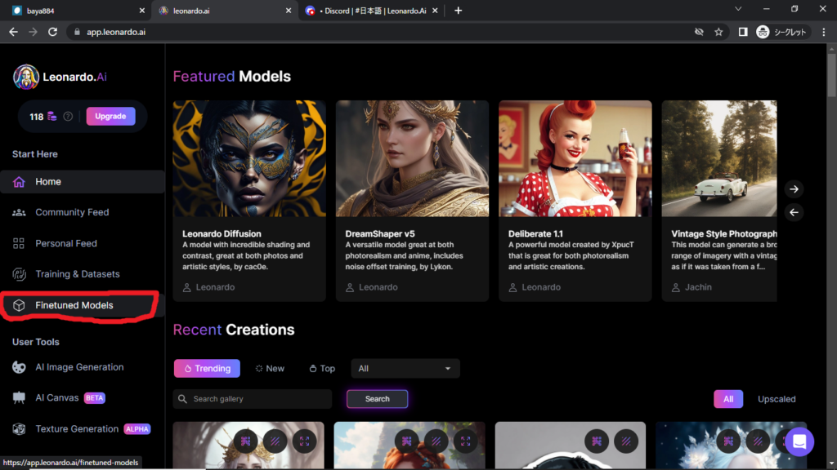Show Upscaled images filter
Image resolution: width=837 pixels, height=470 pixels.
pyautogui.click(x=776, y=399)
